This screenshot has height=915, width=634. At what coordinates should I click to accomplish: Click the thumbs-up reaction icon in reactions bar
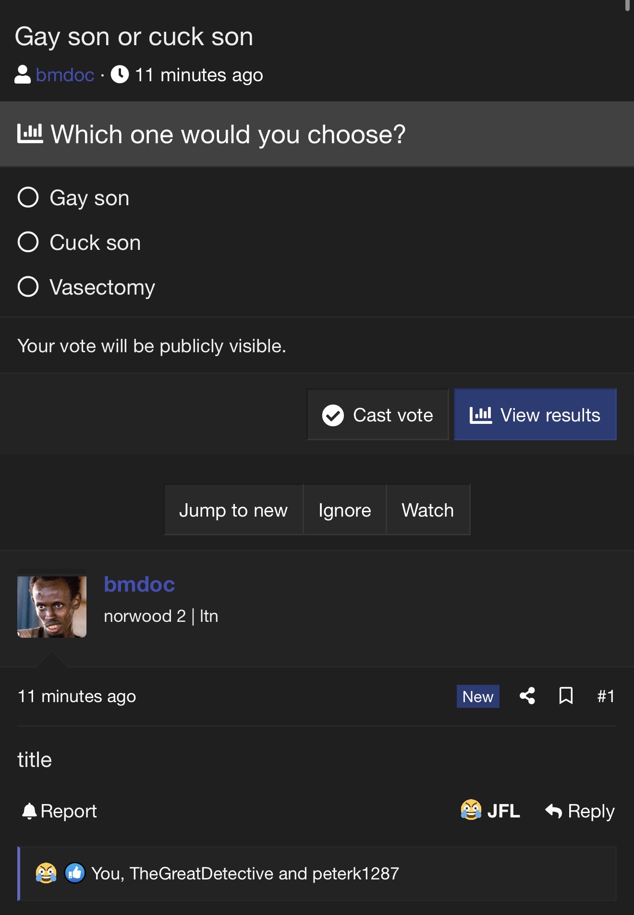(75, 873)
